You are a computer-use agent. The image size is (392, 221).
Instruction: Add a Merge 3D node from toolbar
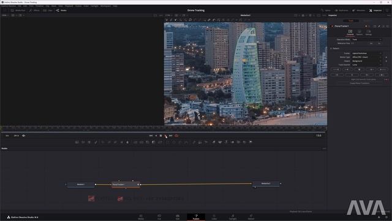(x=232, y=142)
